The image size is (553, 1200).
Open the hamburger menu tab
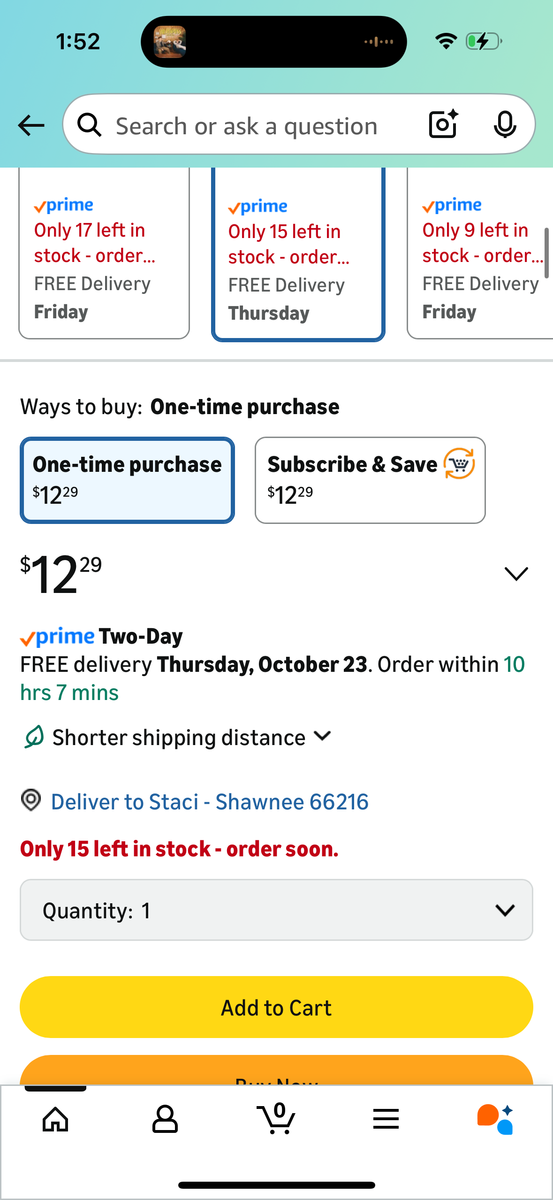point(386,1119)
